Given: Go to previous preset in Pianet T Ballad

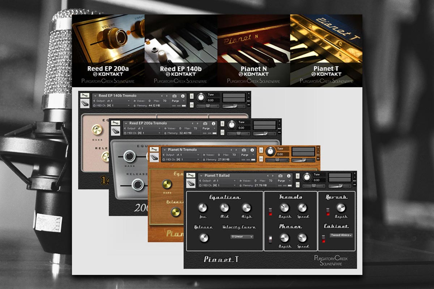Looking at the screenshot, I should point(268,176).
